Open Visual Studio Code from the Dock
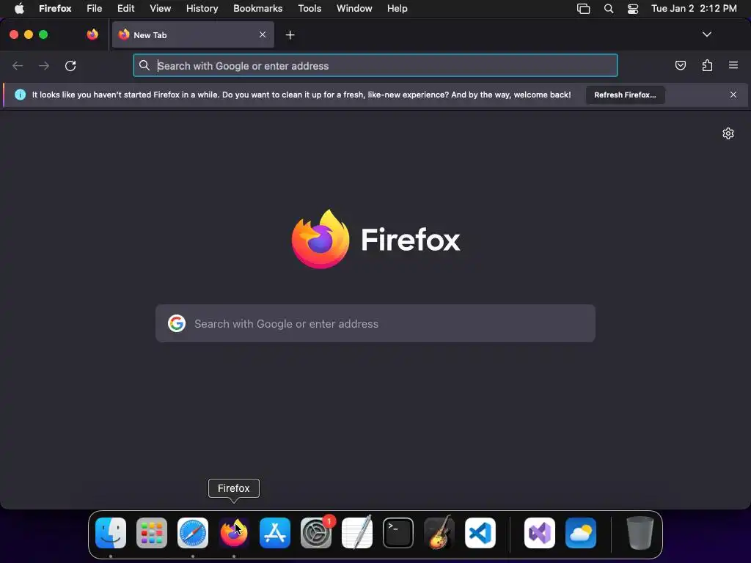This screenshot has height=563, width=751. [x=480, y=533]
